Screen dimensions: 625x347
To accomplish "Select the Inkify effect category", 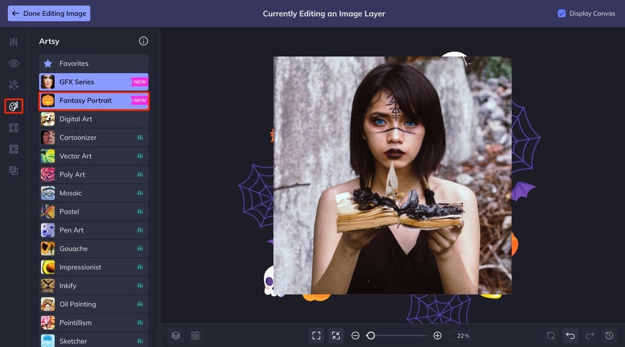I will 93,286.
